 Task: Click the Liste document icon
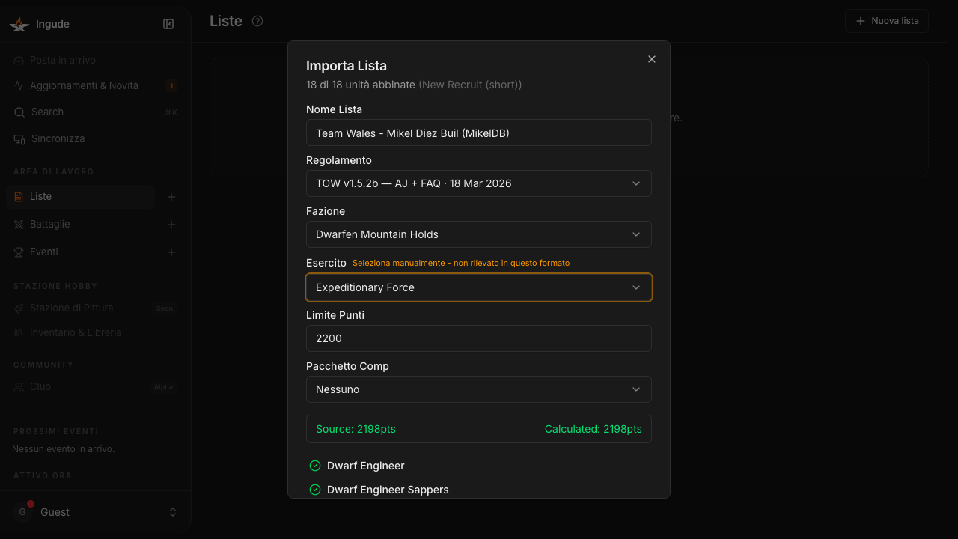(x=19, y=197)
